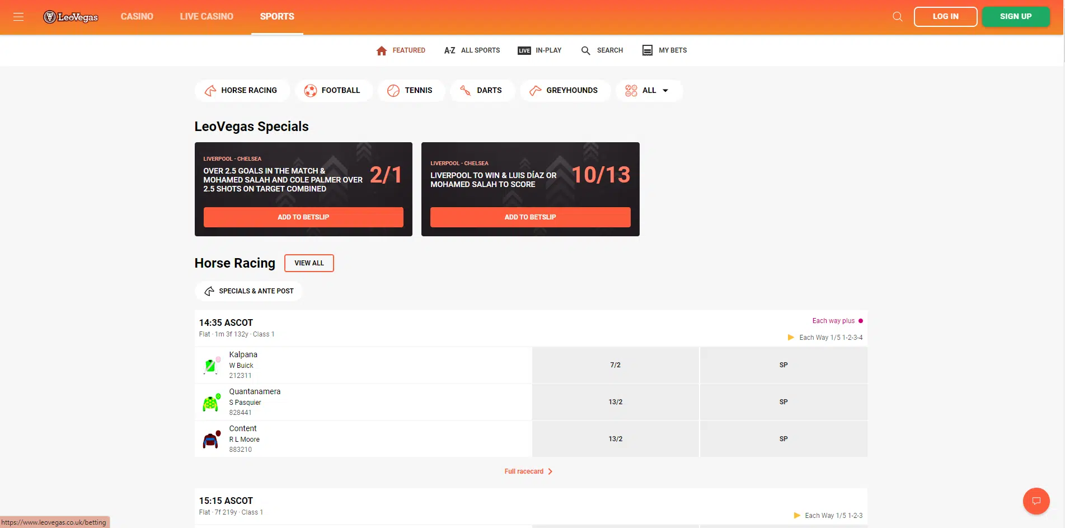
Task: Click View All horse racing
Action: click(309, 263)
